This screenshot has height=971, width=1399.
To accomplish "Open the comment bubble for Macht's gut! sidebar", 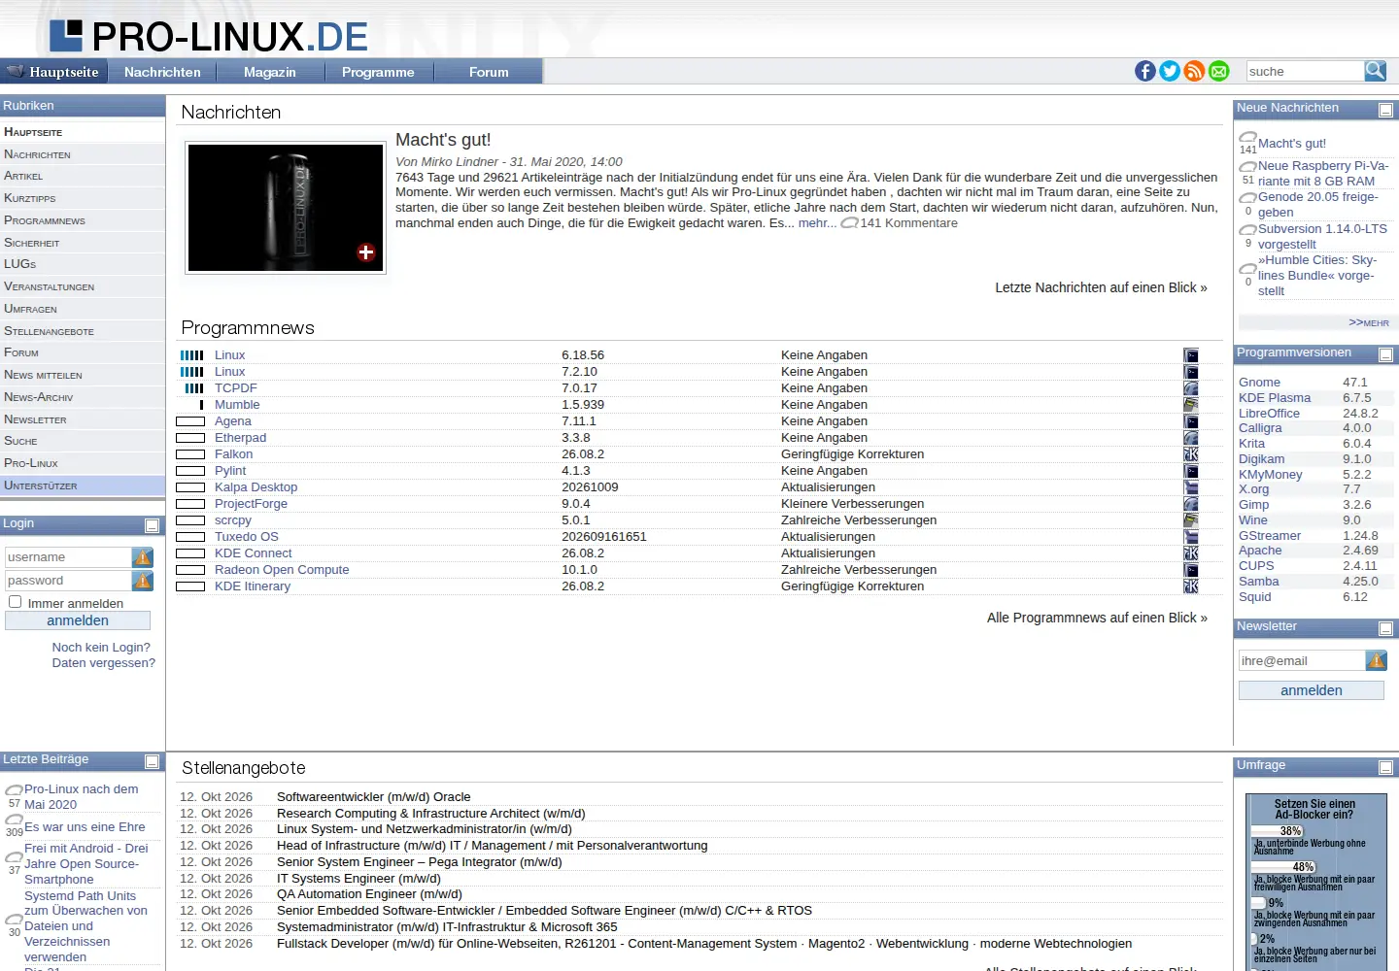I will pyautogui.click(x=1248, y=138).
